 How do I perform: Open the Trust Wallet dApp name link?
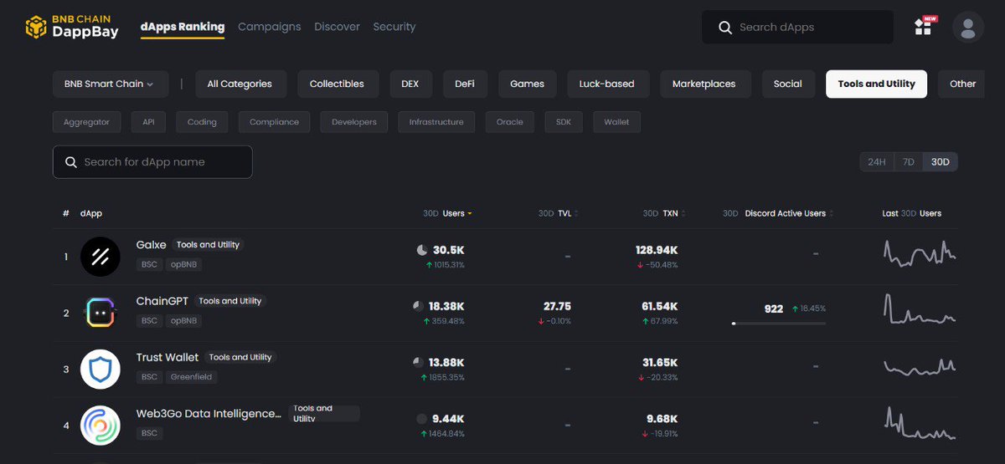click(x=167, y=357)
